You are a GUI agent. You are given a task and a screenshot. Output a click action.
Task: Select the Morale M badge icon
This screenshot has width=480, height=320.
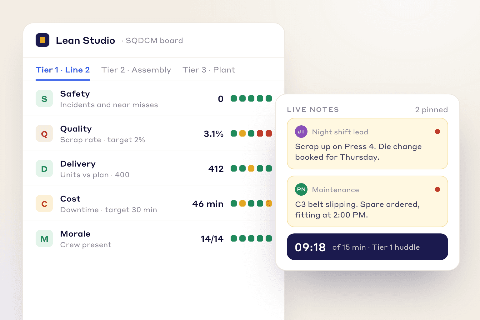(44, 238)
